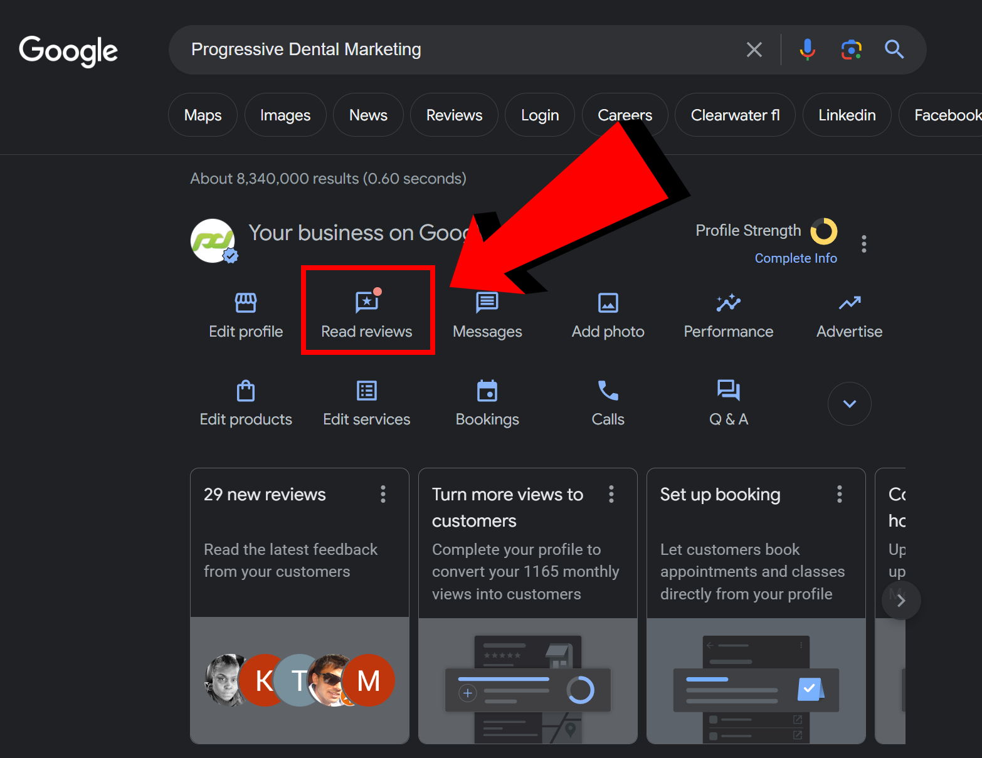Open the Edit profile storefront icon
The width and height of the screenshot is (982, 758).
(246, 302)
